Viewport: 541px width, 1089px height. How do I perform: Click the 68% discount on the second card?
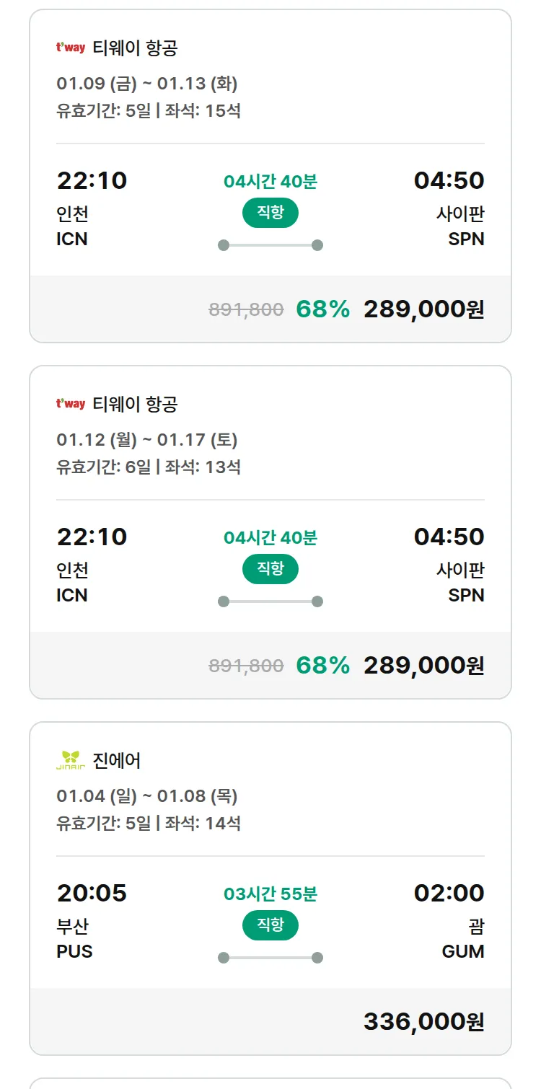[322, 666]
